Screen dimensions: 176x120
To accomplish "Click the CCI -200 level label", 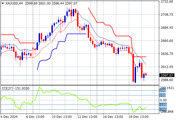I will pos(163,109).
